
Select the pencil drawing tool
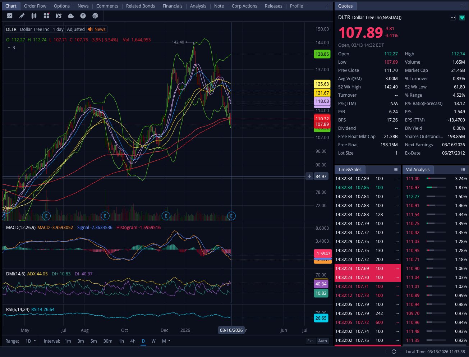tap(22, 16)
